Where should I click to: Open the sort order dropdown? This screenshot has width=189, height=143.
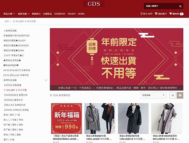pyautogui.click(x=153, y=95)
